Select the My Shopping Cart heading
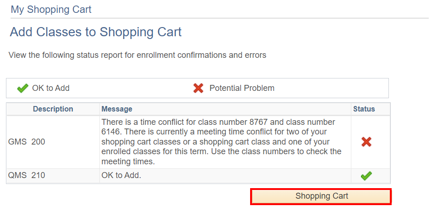 click(51, 9)
